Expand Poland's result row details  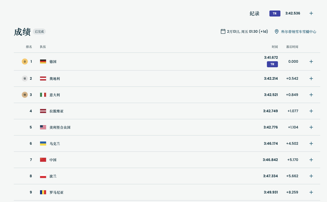coord(311,176)
